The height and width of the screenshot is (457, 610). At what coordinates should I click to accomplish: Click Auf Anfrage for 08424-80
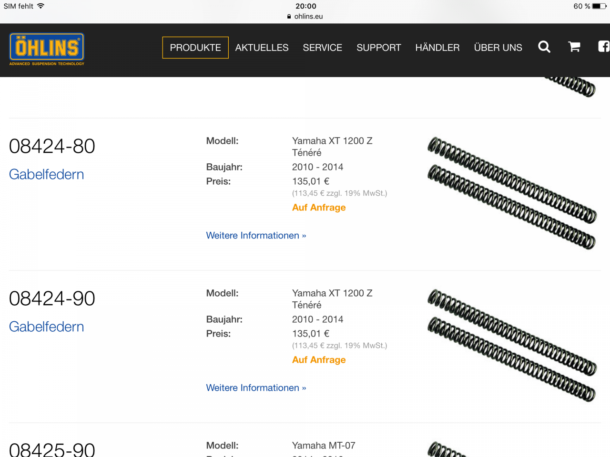click(319, 208)
